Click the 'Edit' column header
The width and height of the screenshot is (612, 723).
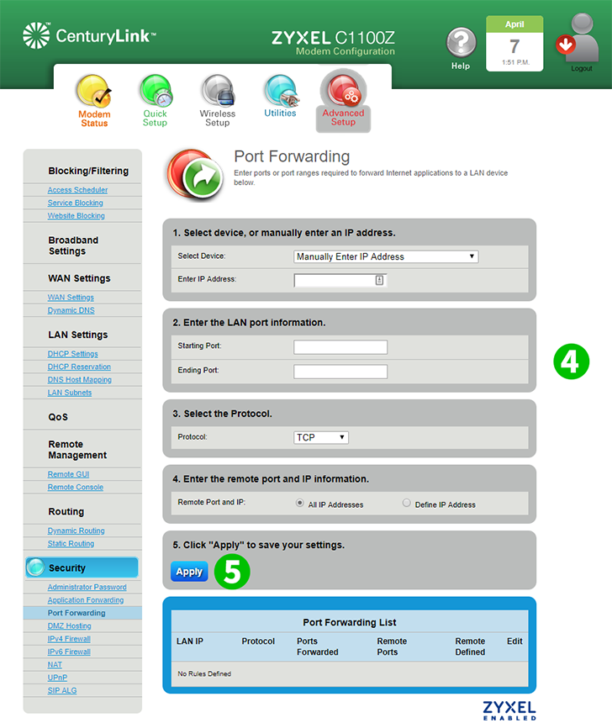click(514, 641)
